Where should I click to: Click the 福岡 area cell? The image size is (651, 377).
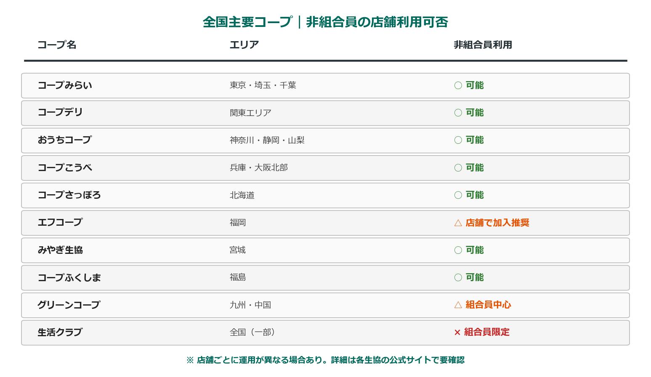click(238, 222)
